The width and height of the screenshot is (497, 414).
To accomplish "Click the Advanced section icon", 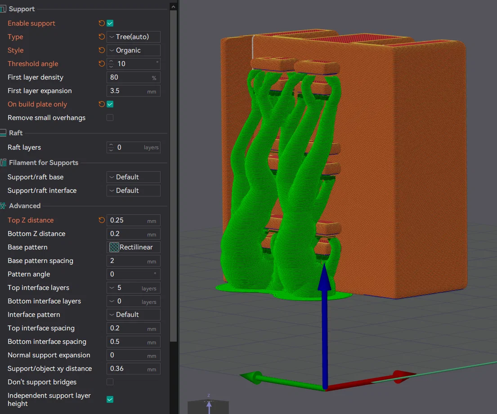I will coord(3,206).
